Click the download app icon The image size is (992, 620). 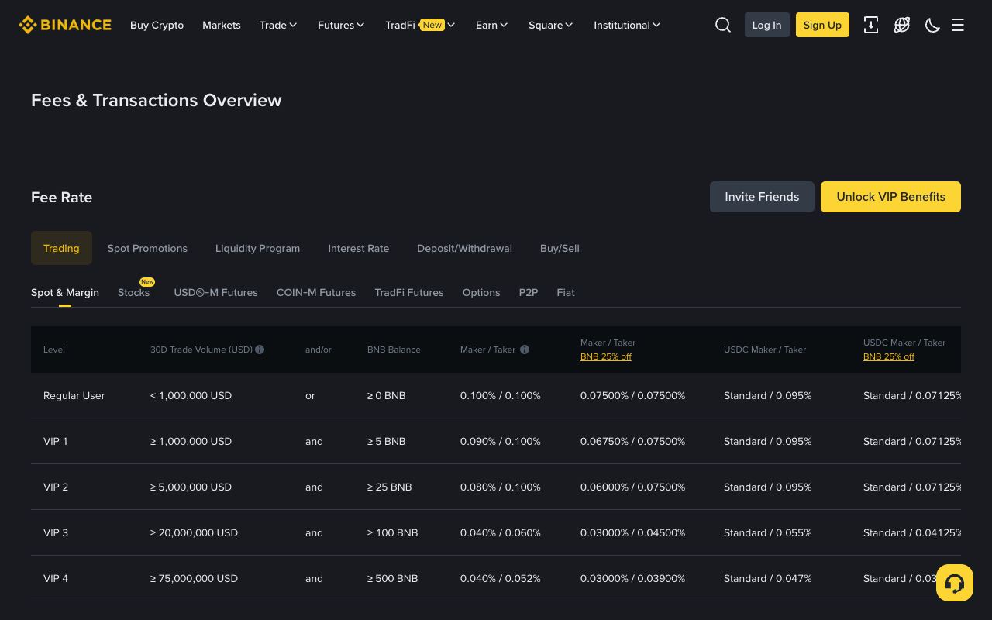coord(871,25)
